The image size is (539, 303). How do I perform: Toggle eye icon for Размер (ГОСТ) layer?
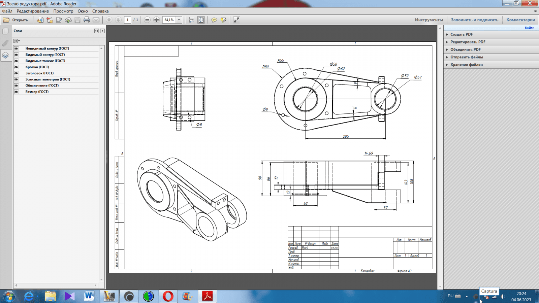coord(16,92)
